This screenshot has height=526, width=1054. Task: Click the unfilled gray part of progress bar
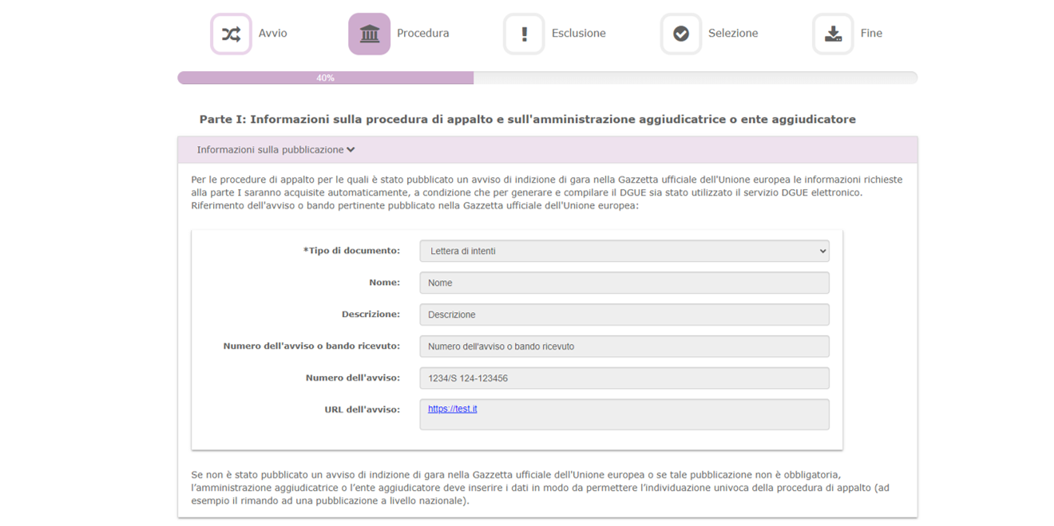click(x=695, y=78)
